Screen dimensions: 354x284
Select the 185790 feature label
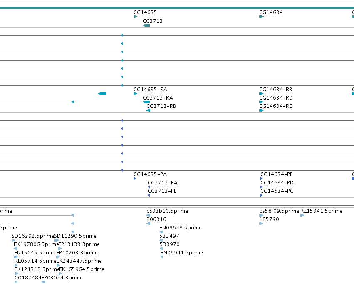[269, 219]
